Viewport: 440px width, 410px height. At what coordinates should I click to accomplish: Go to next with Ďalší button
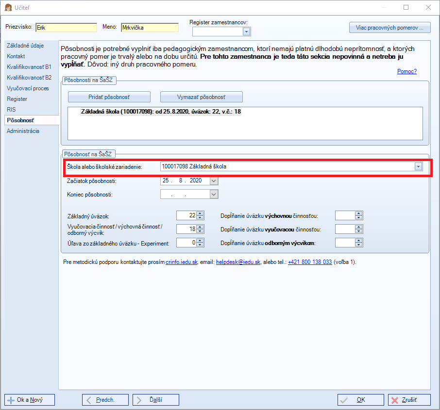coord(156,400)
